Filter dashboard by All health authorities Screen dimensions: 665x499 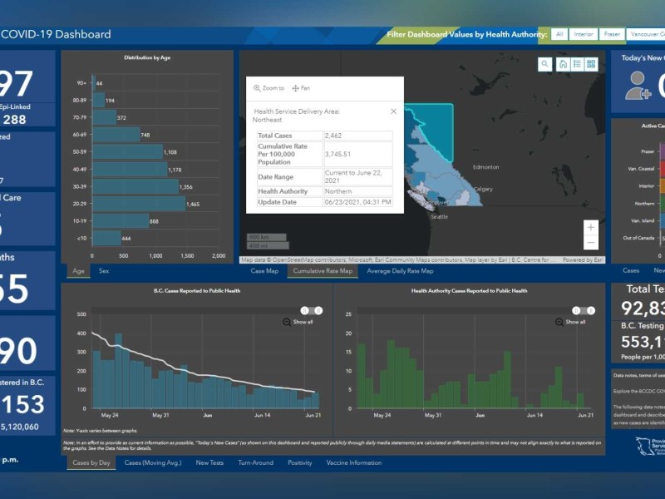point(559,34)
